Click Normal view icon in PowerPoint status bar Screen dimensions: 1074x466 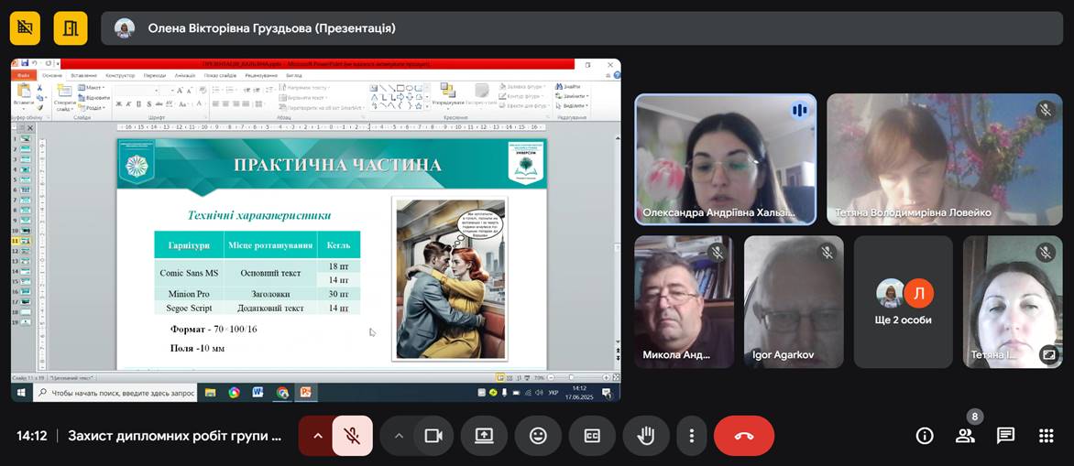click(x=500, y=377)
